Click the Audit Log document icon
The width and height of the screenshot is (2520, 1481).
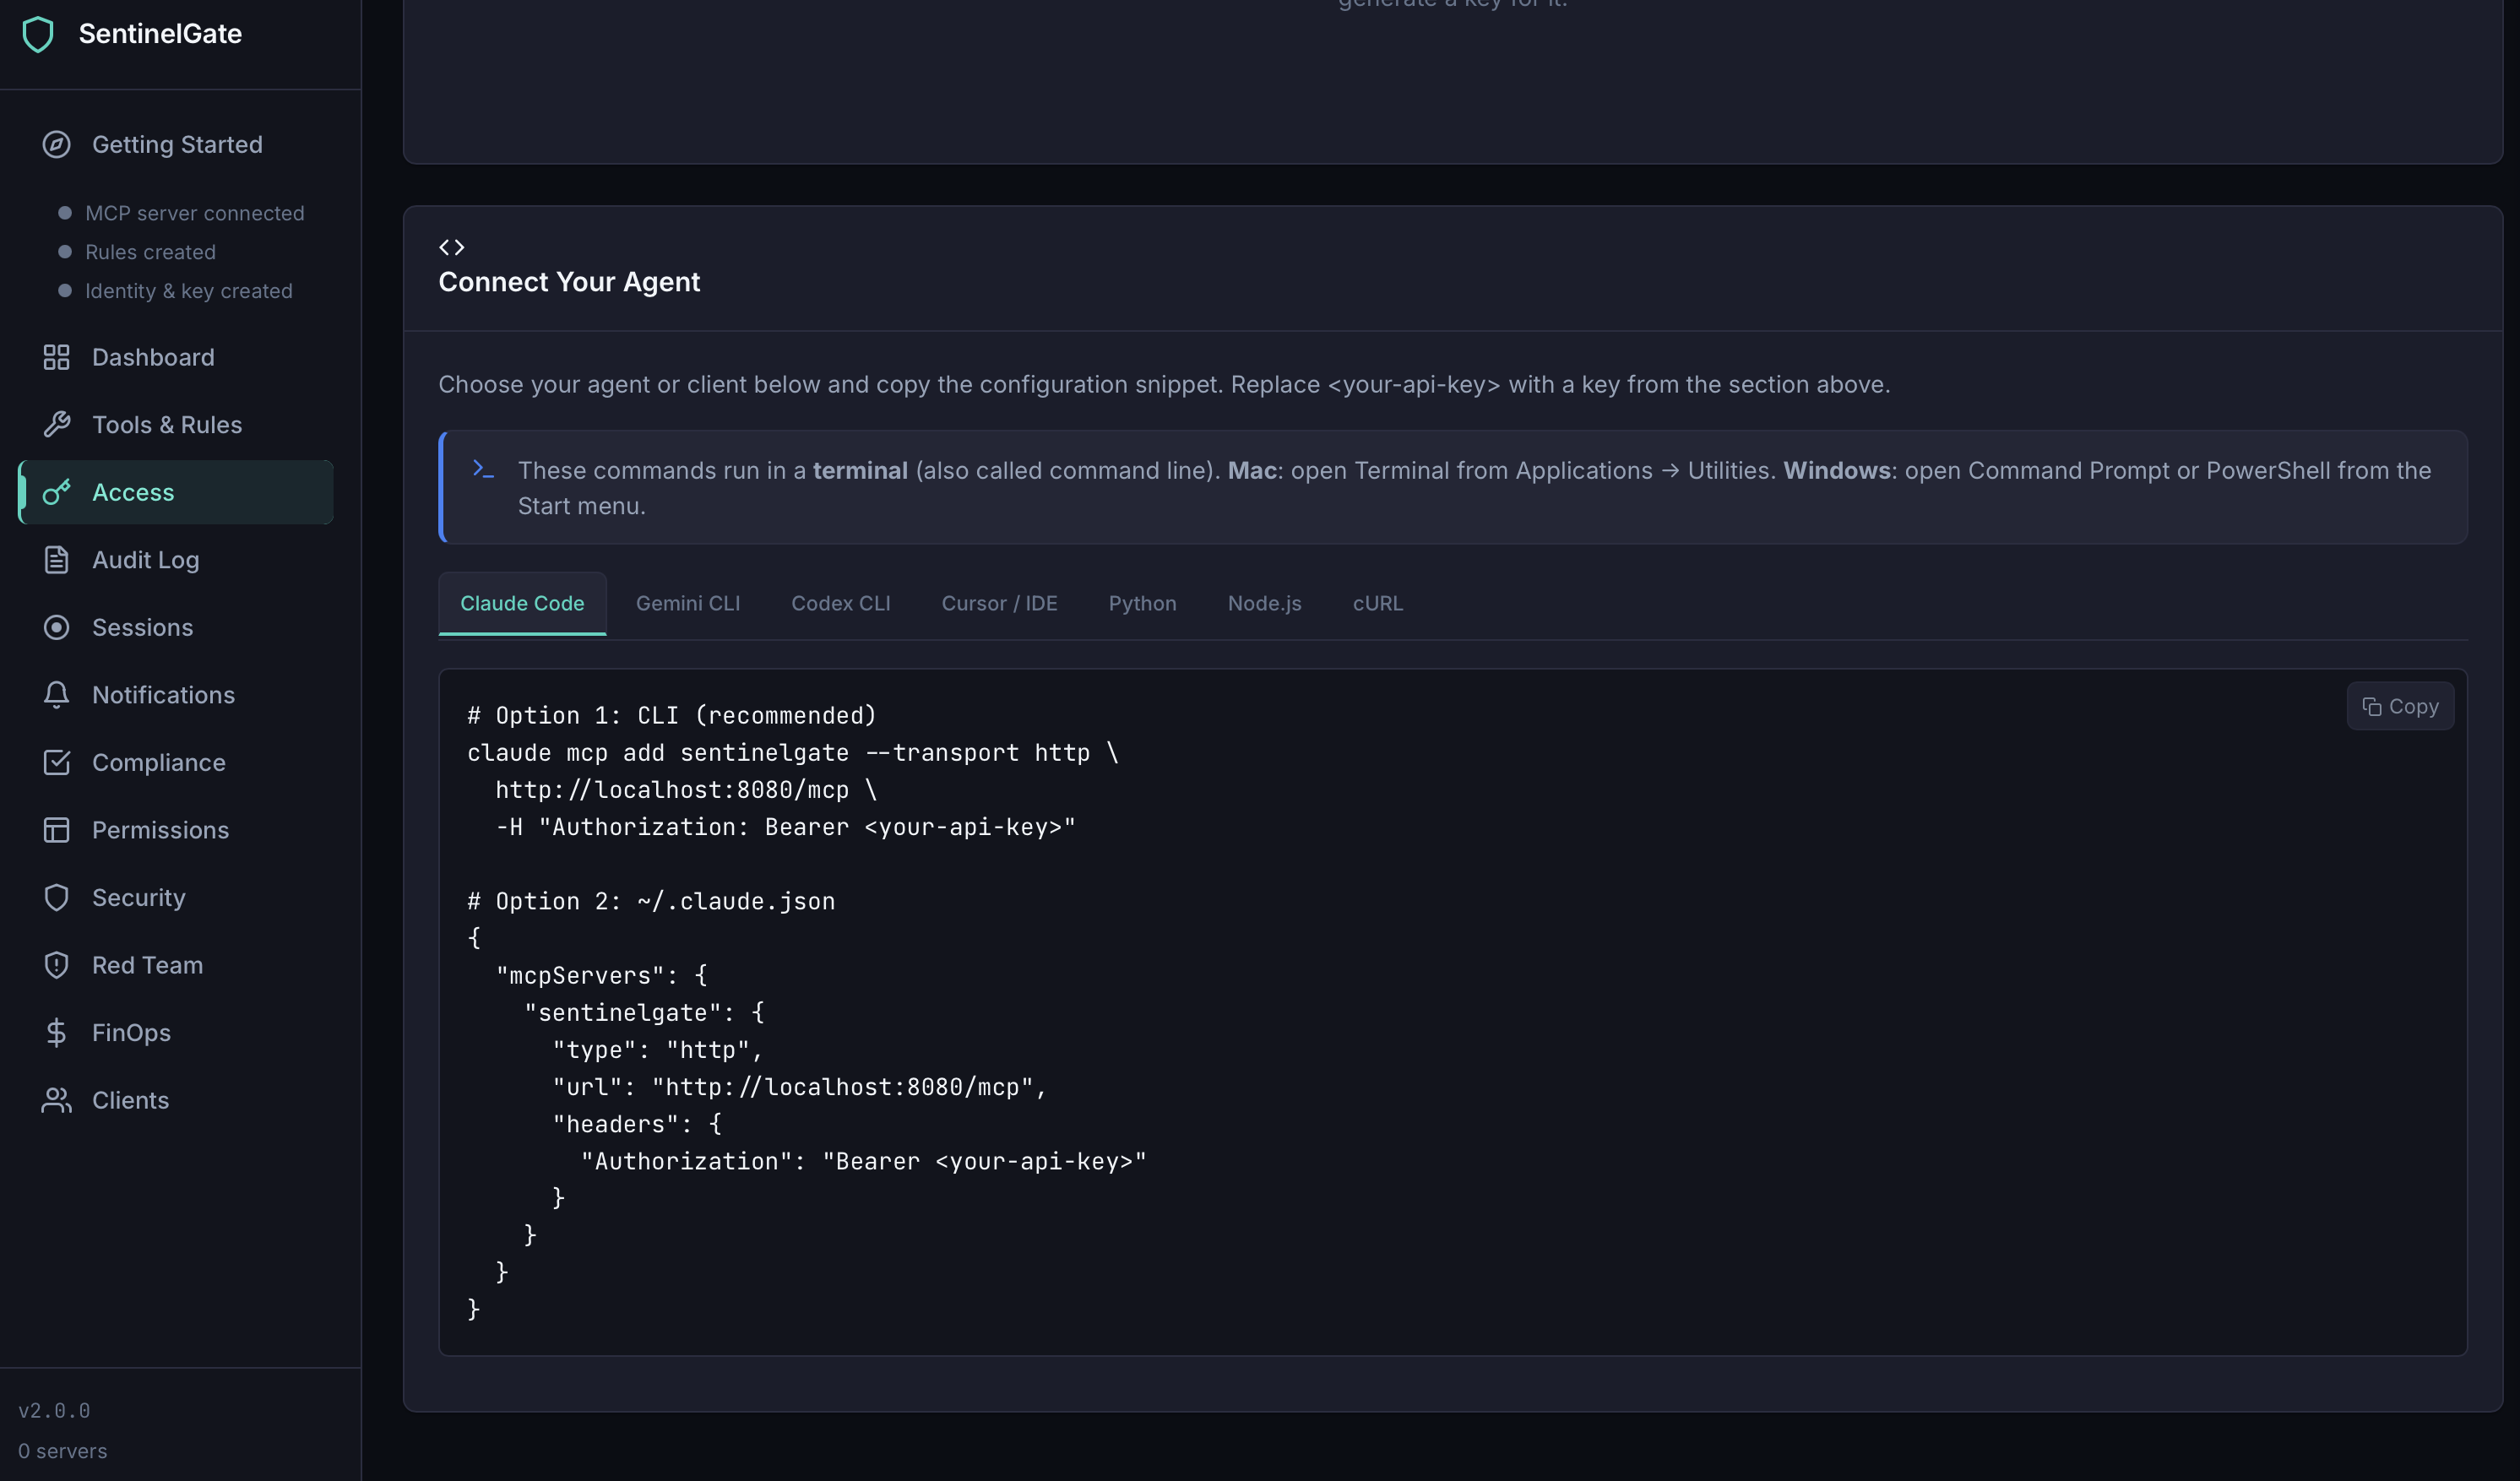click(56, 559)
